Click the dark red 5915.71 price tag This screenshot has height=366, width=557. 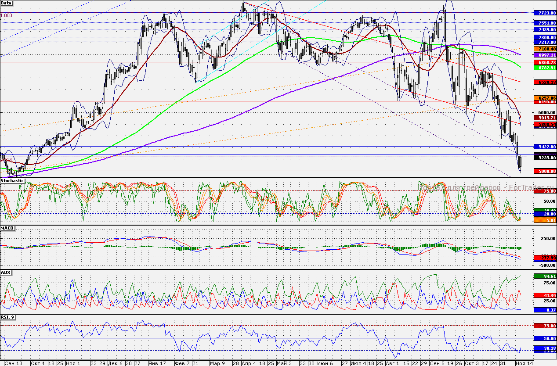(544, 118)
